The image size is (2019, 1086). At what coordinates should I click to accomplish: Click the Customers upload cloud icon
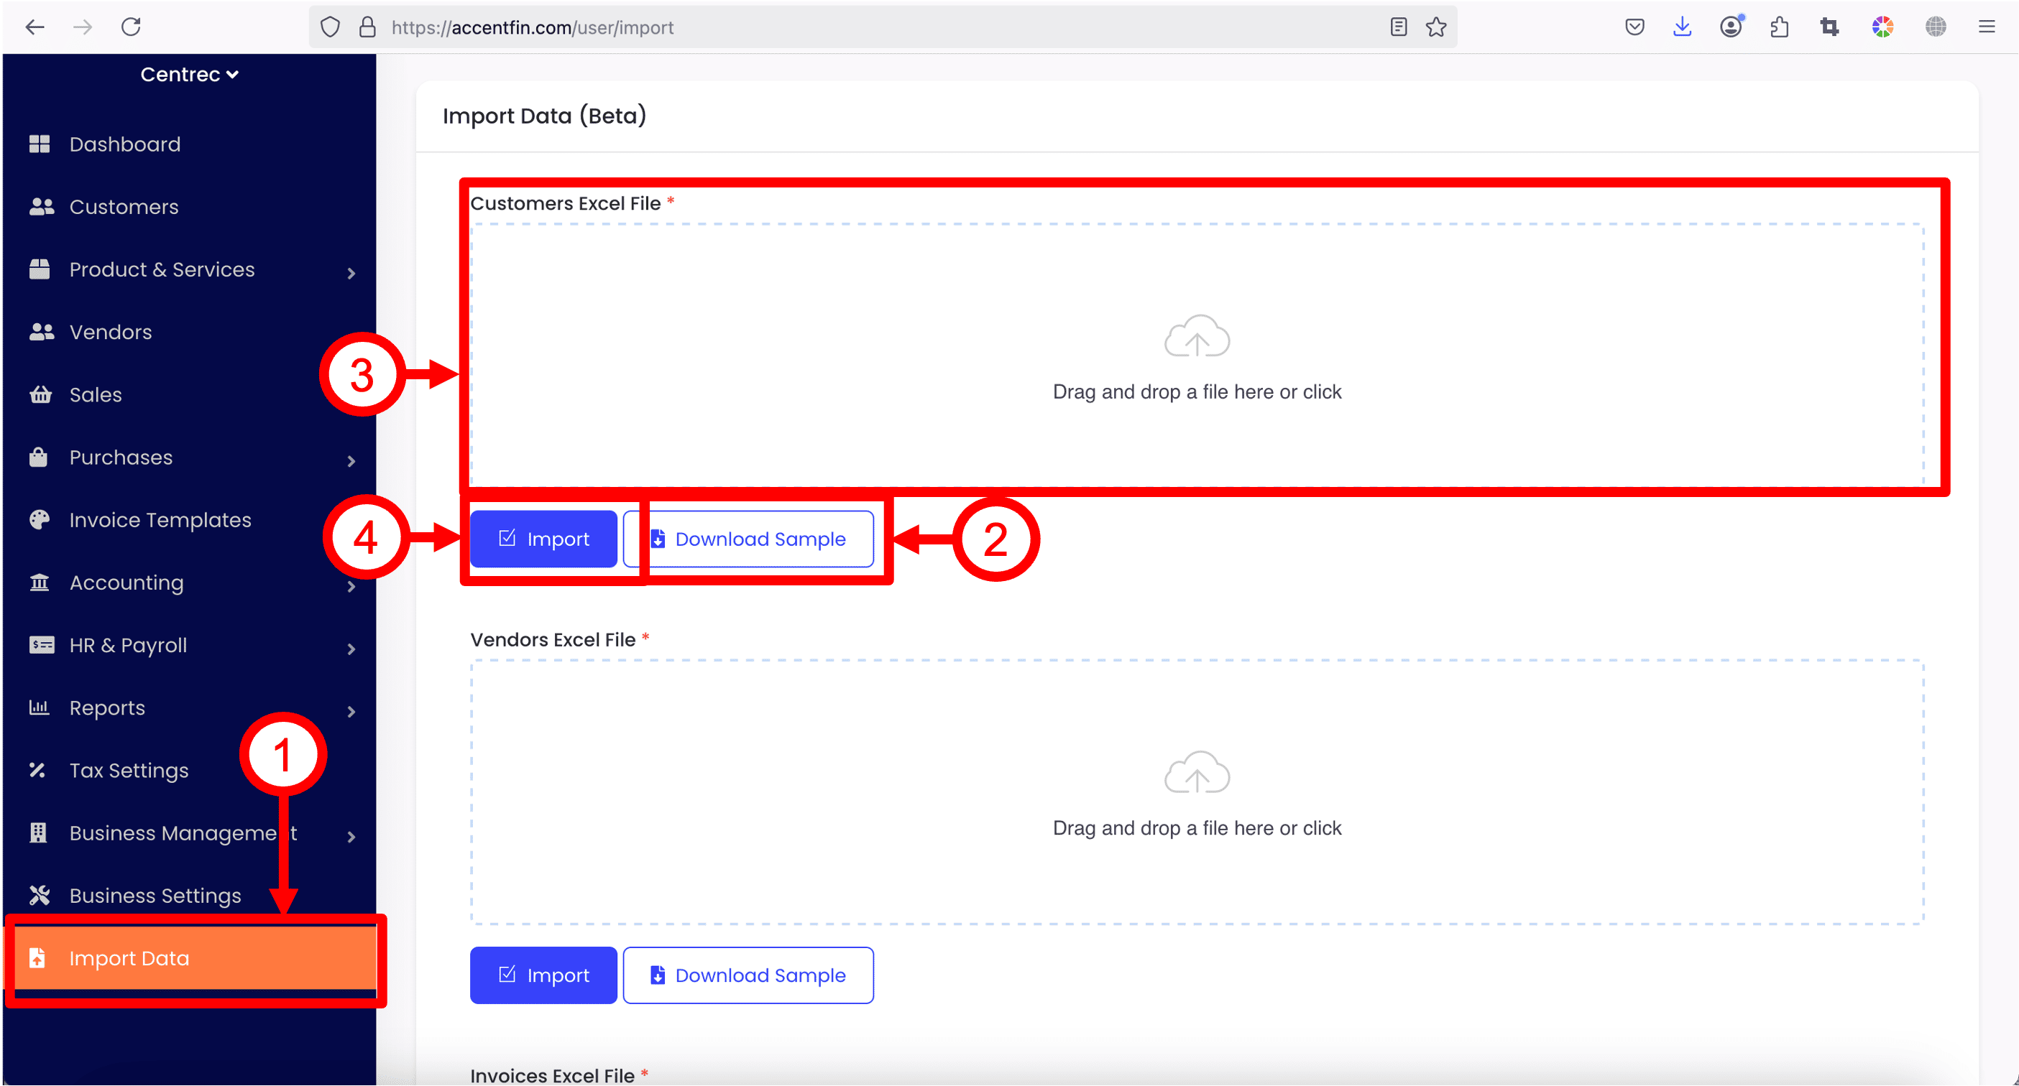(x=1196, y=337)
